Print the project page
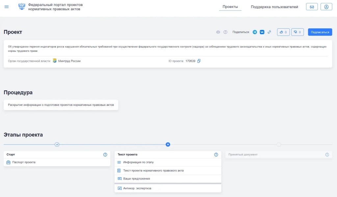The height and width of the screenshot is (197, 337). (x=218, y=32)
